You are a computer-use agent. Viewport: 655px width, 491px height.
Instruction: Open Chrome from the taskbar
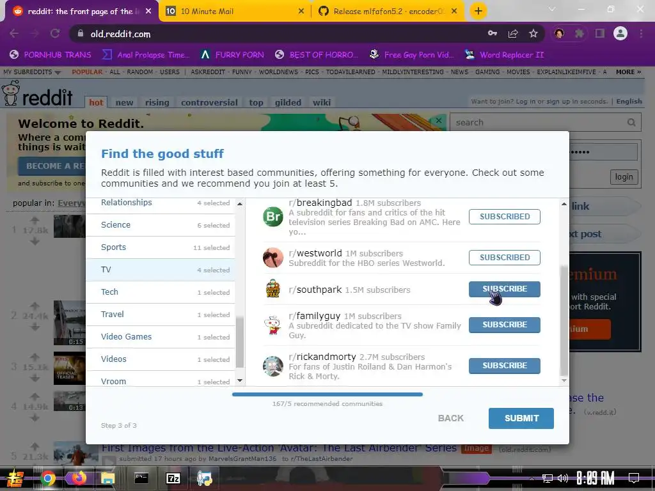point(47,478)
